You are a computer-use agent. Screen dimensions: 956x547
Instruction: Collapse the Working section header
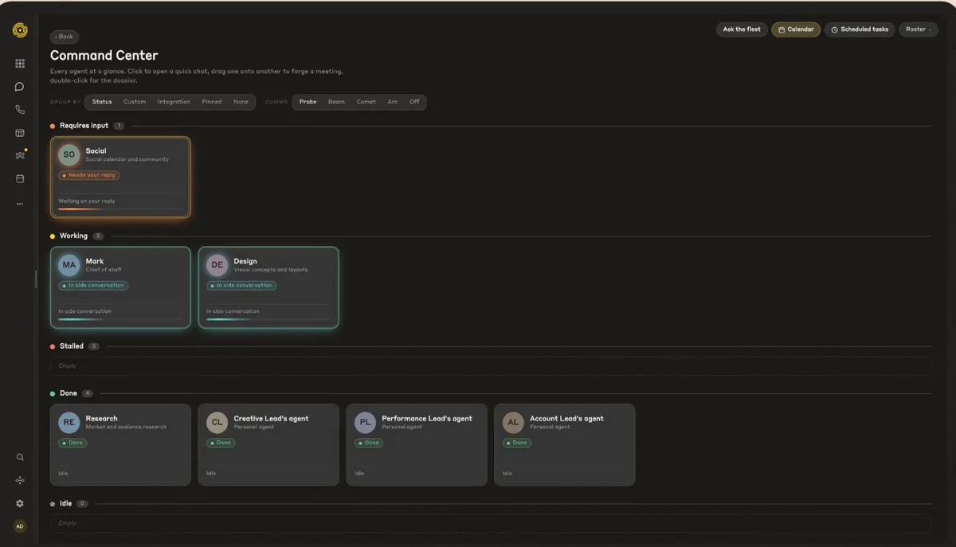click(x=73, y=236)
